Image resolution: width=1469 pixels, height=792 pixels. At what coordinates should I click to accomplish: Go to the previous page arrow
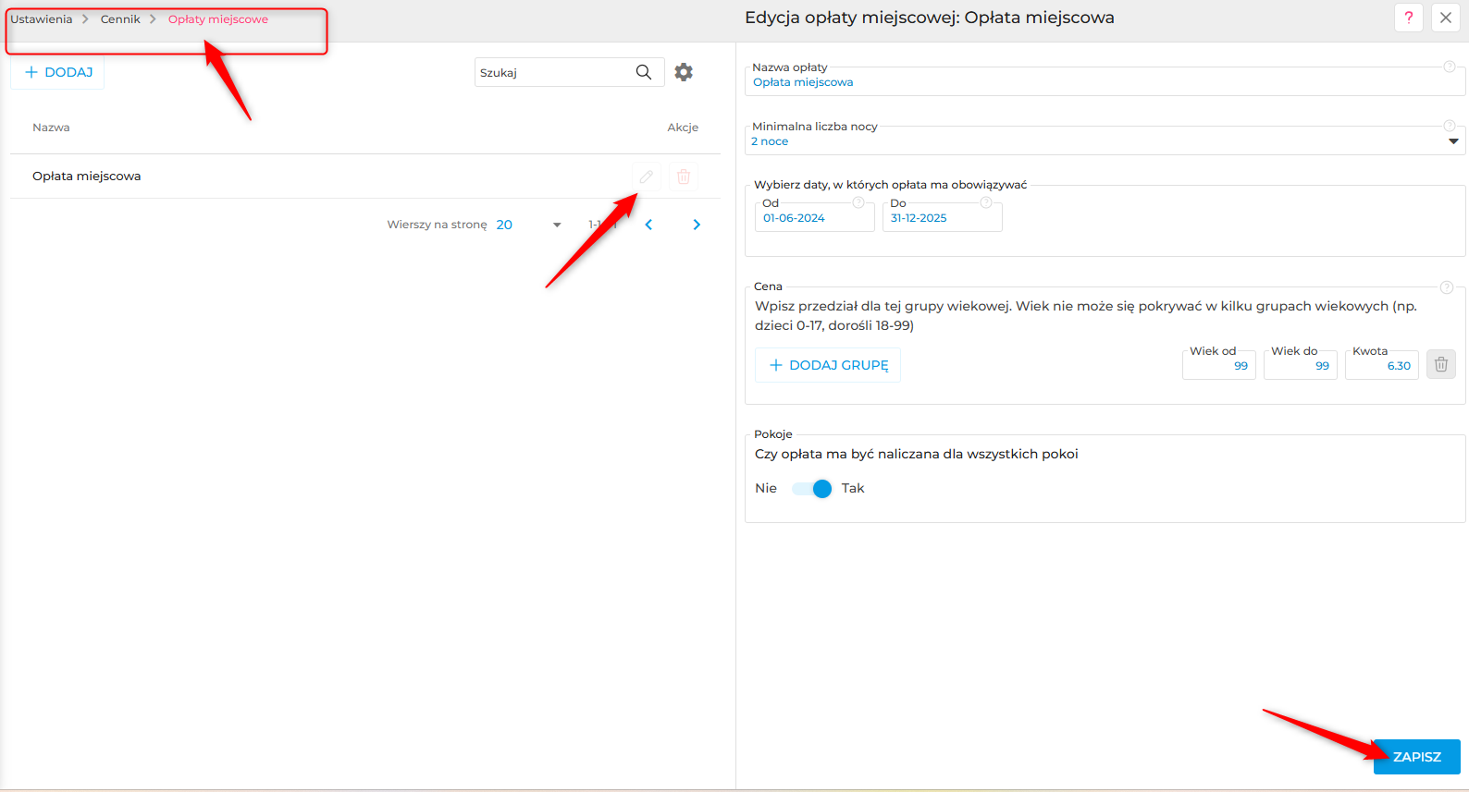pos(648,225)
